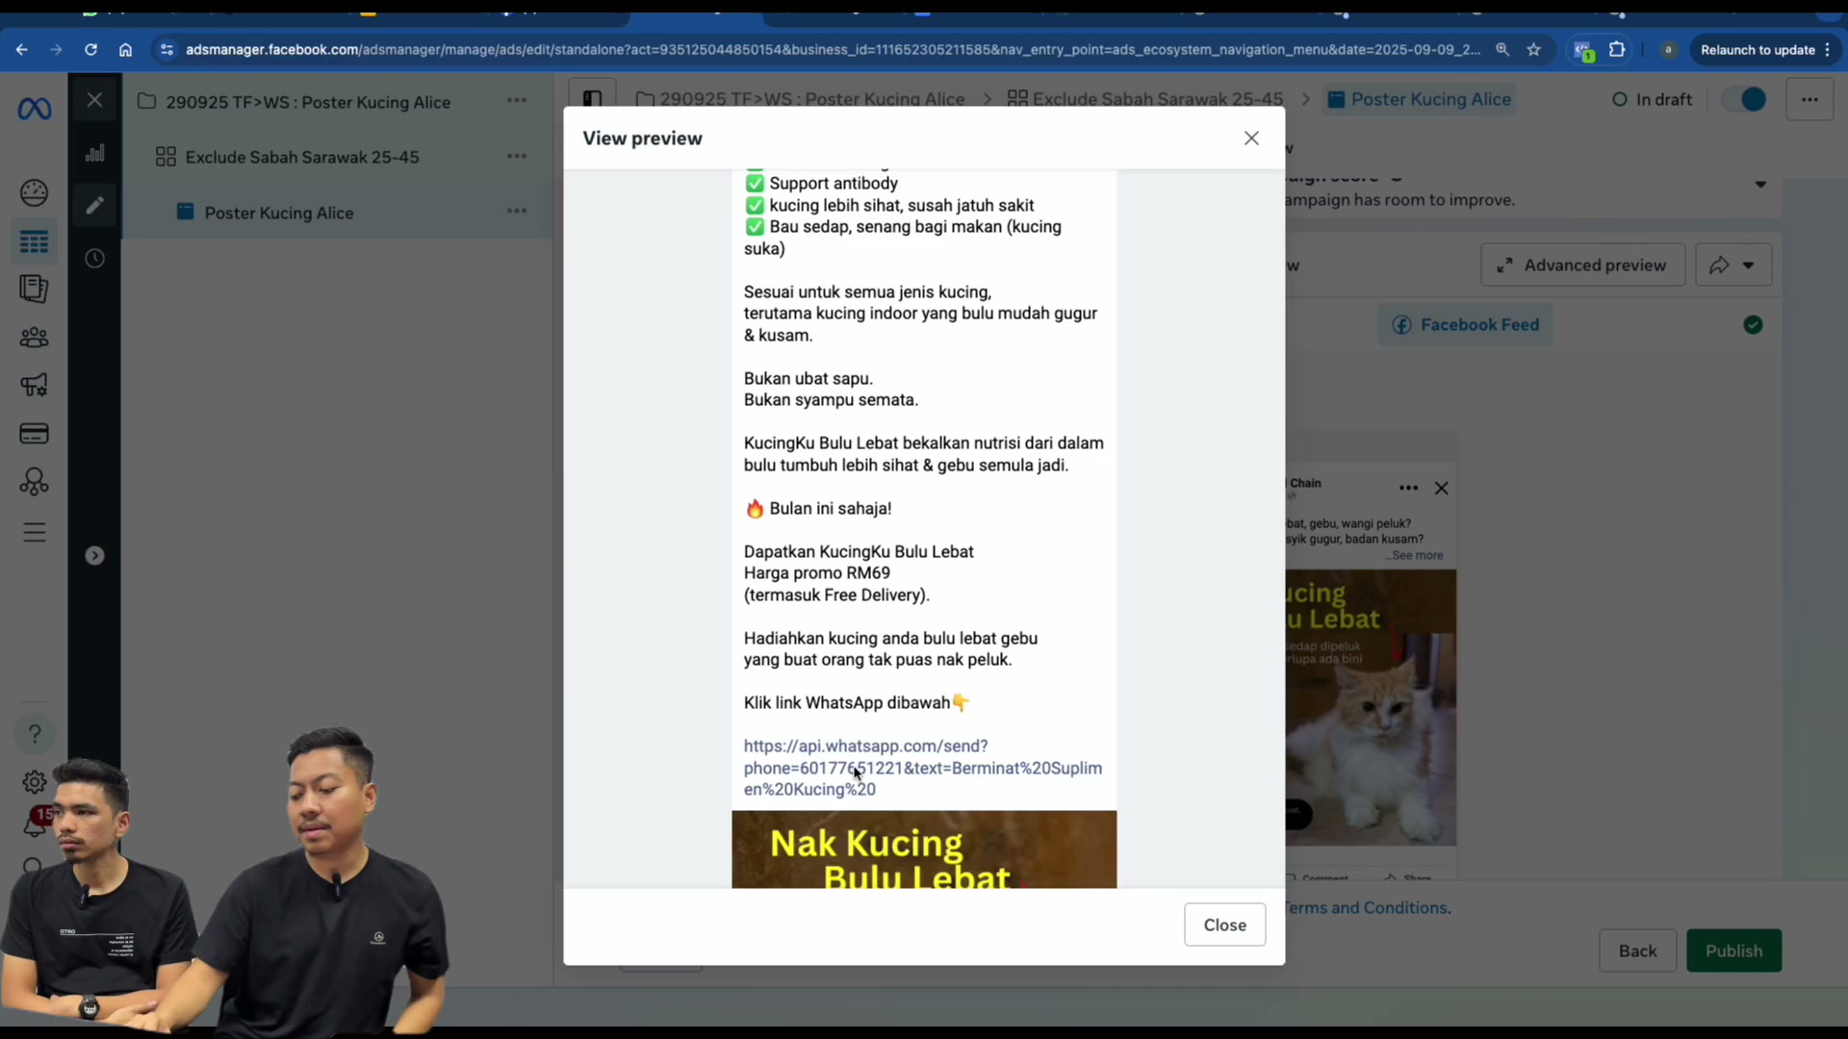Select the Facebook Feed placement
Image resolution: width=1848 pixels, height=1039 pixels.
click(x=1466, y=325)
